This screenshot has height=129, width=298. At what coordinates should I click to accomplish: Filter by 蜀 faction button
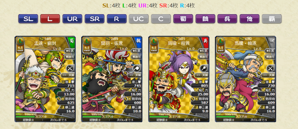(183, 19)
